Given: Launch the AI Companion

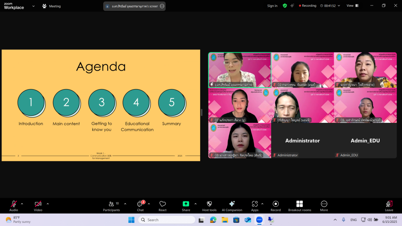Looking at the screenshot, I should pyautogui.click(x=232, y=204).
